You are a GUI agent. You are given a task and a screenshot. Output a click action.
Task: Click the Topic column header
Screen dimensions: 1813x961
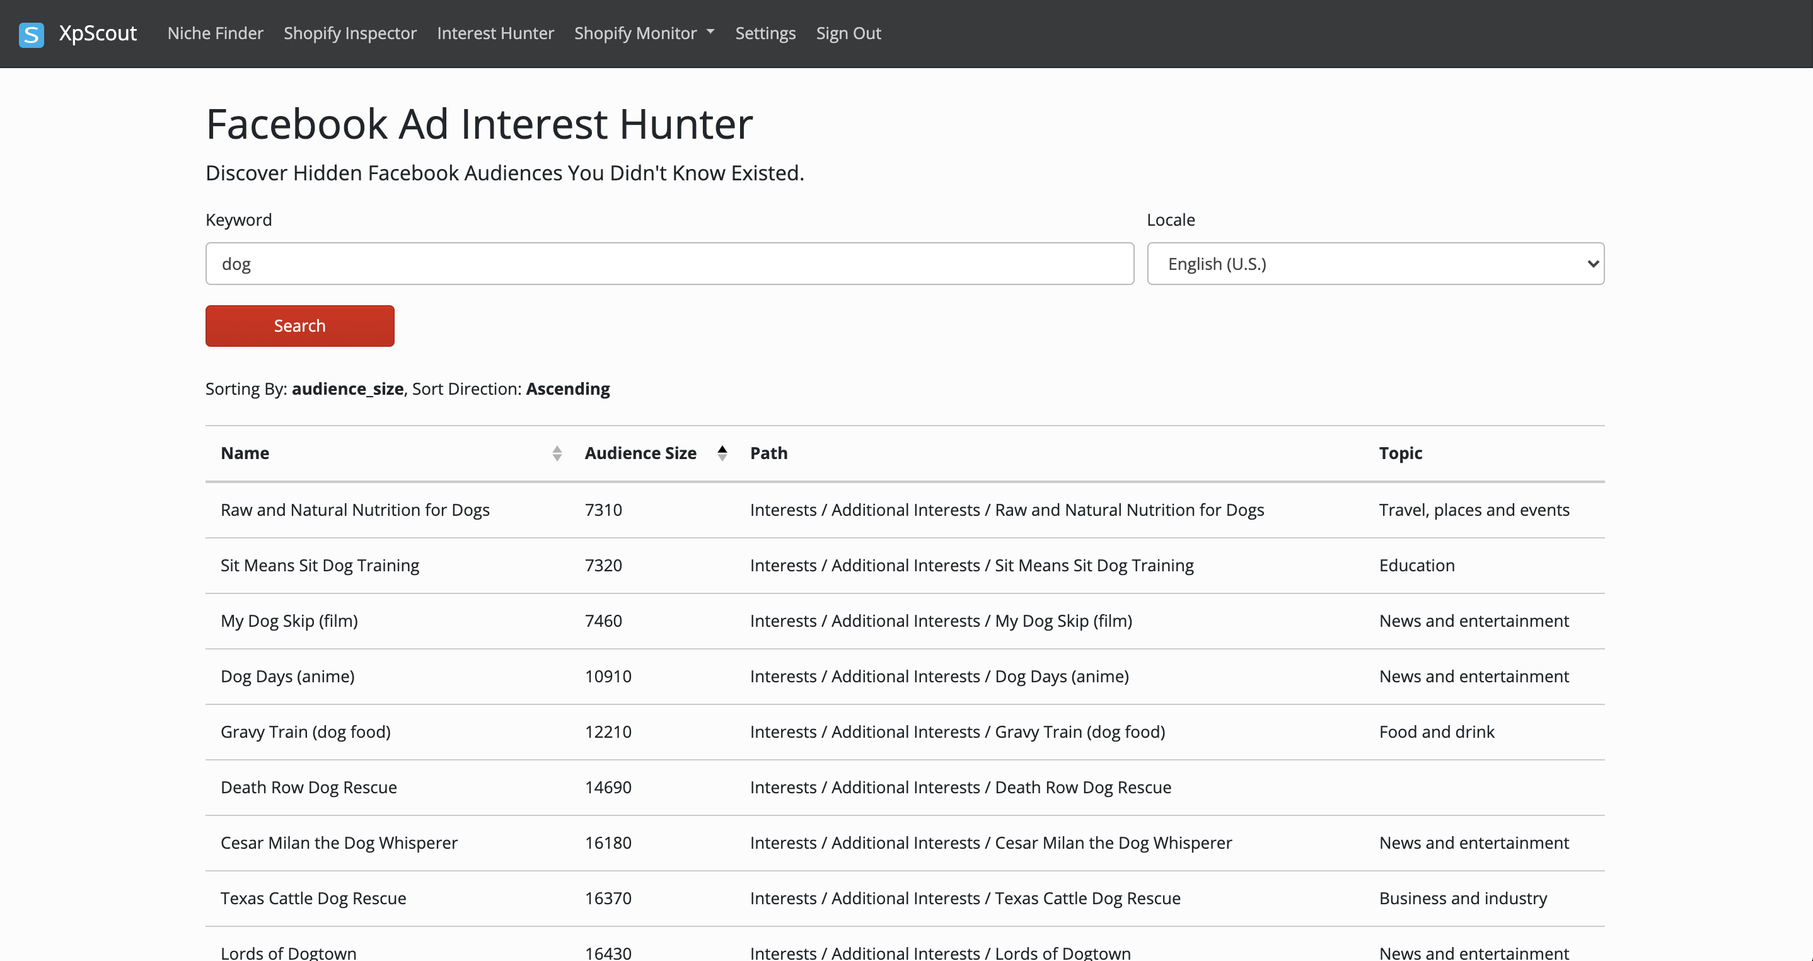(x=1401, y=453)
